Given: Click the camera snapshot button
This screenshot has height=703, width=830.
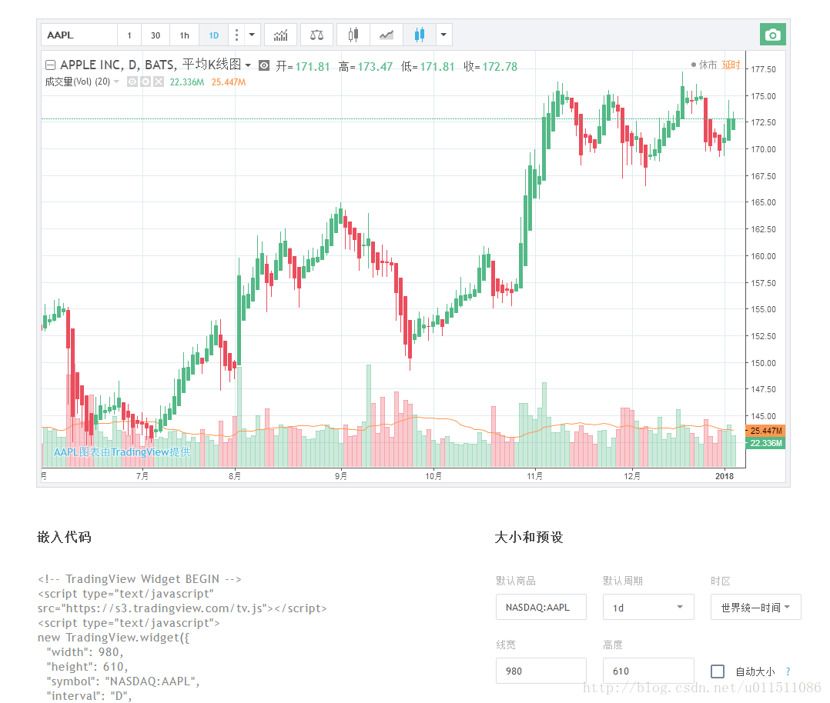Looking at the screenshot, I should click(772, 35).
